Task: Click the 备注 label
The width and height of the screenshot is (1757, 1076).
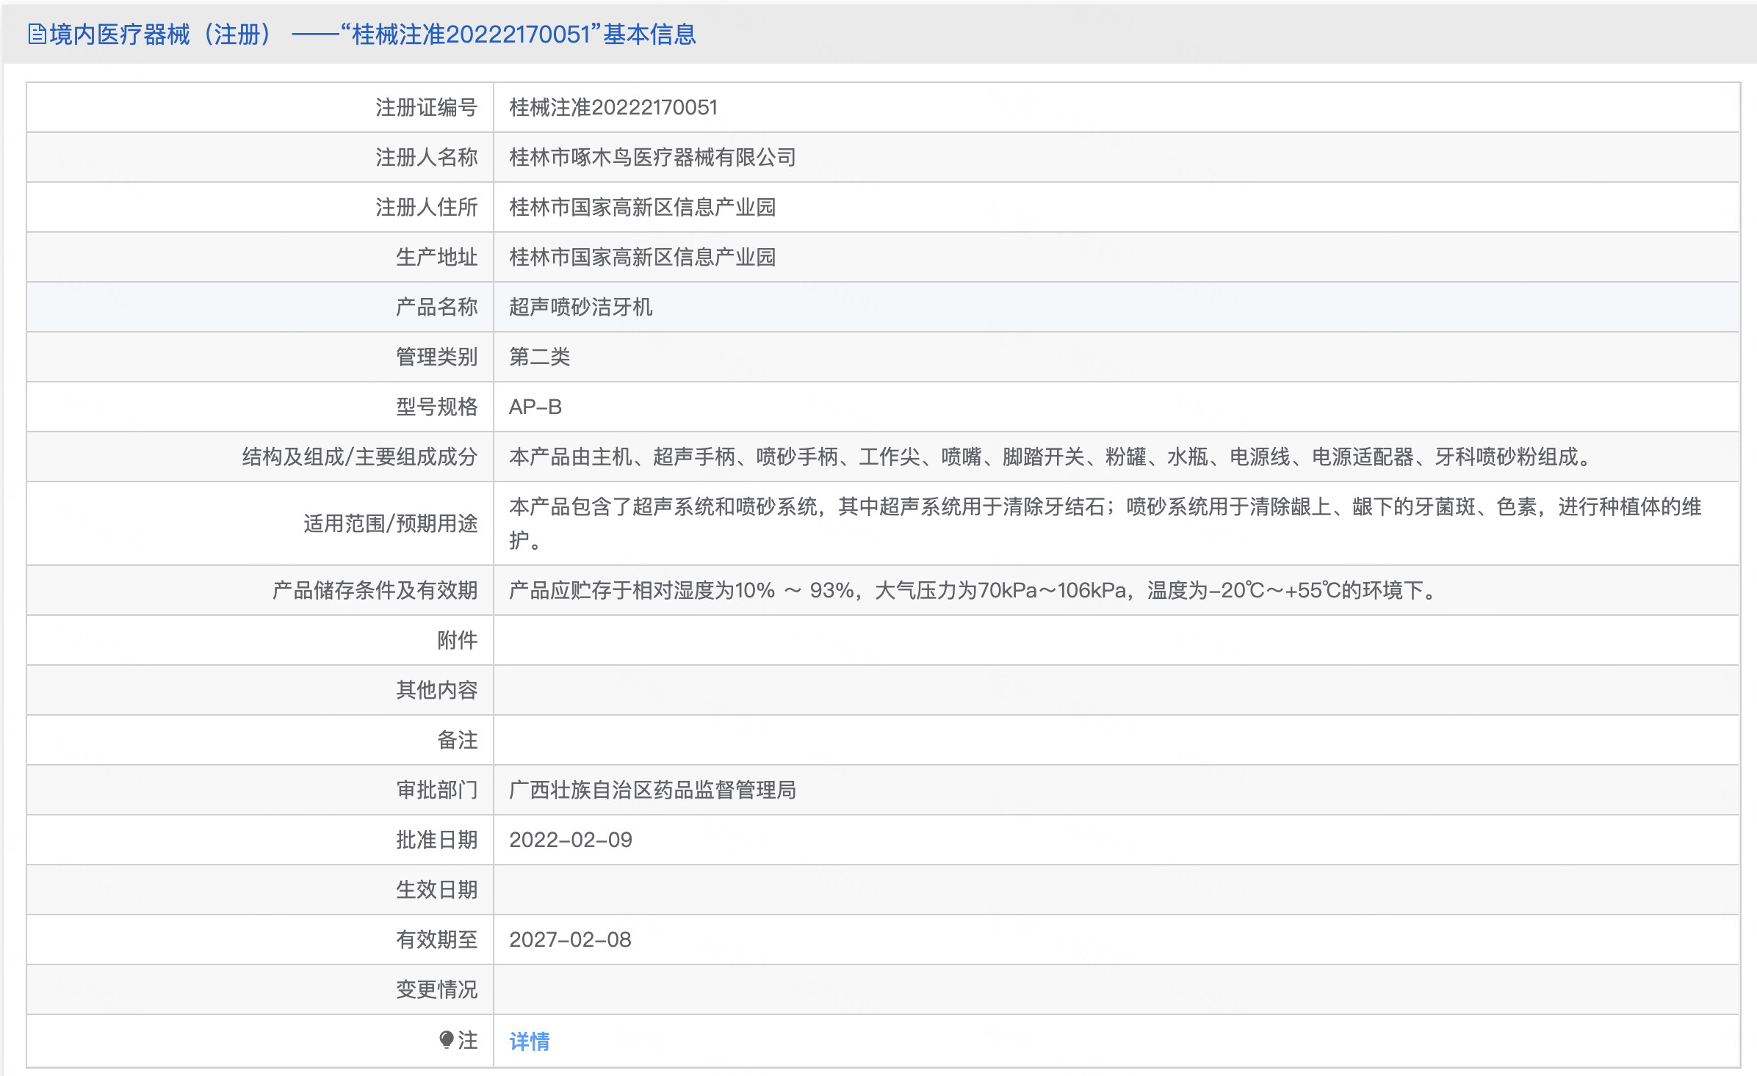Action: click(457, 741)
